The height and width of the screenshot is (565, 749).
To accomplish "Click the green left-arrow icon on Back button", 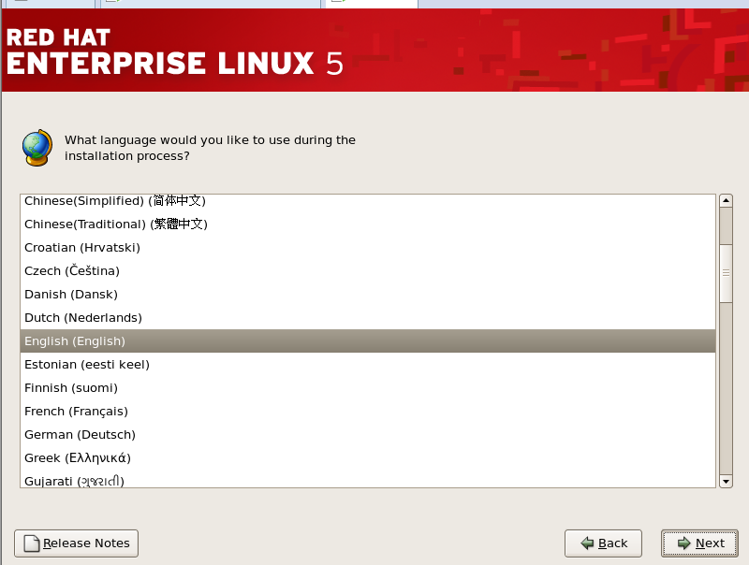I will [x=587, y=543].
